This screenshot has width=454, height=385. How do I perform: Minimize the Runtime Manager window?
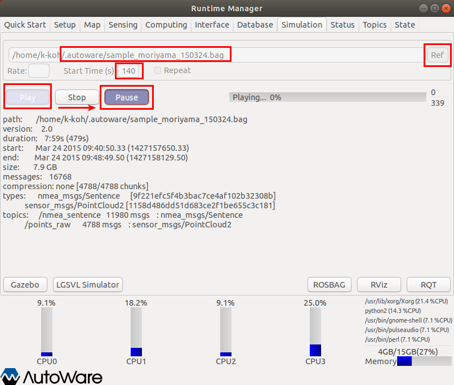[x=424, y=8]
